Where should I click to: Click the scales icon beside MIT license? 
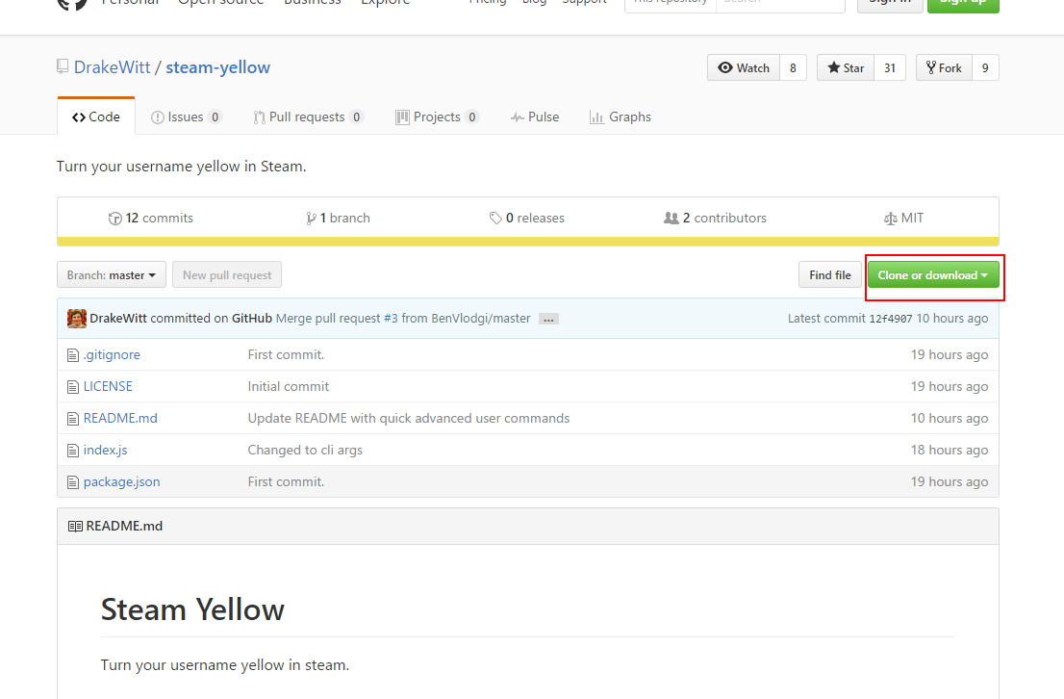pos(890,218)
